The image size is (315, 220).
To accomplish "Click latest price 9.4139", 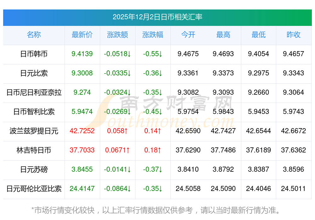I will click(x=82, y=54).
